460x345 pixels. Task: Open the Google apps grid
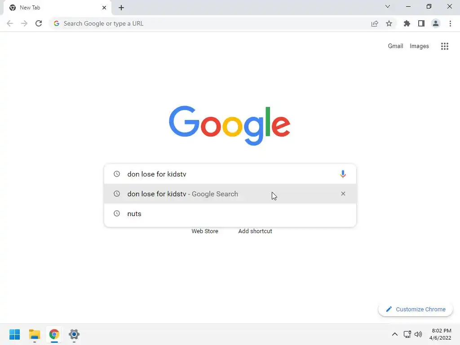445,46
